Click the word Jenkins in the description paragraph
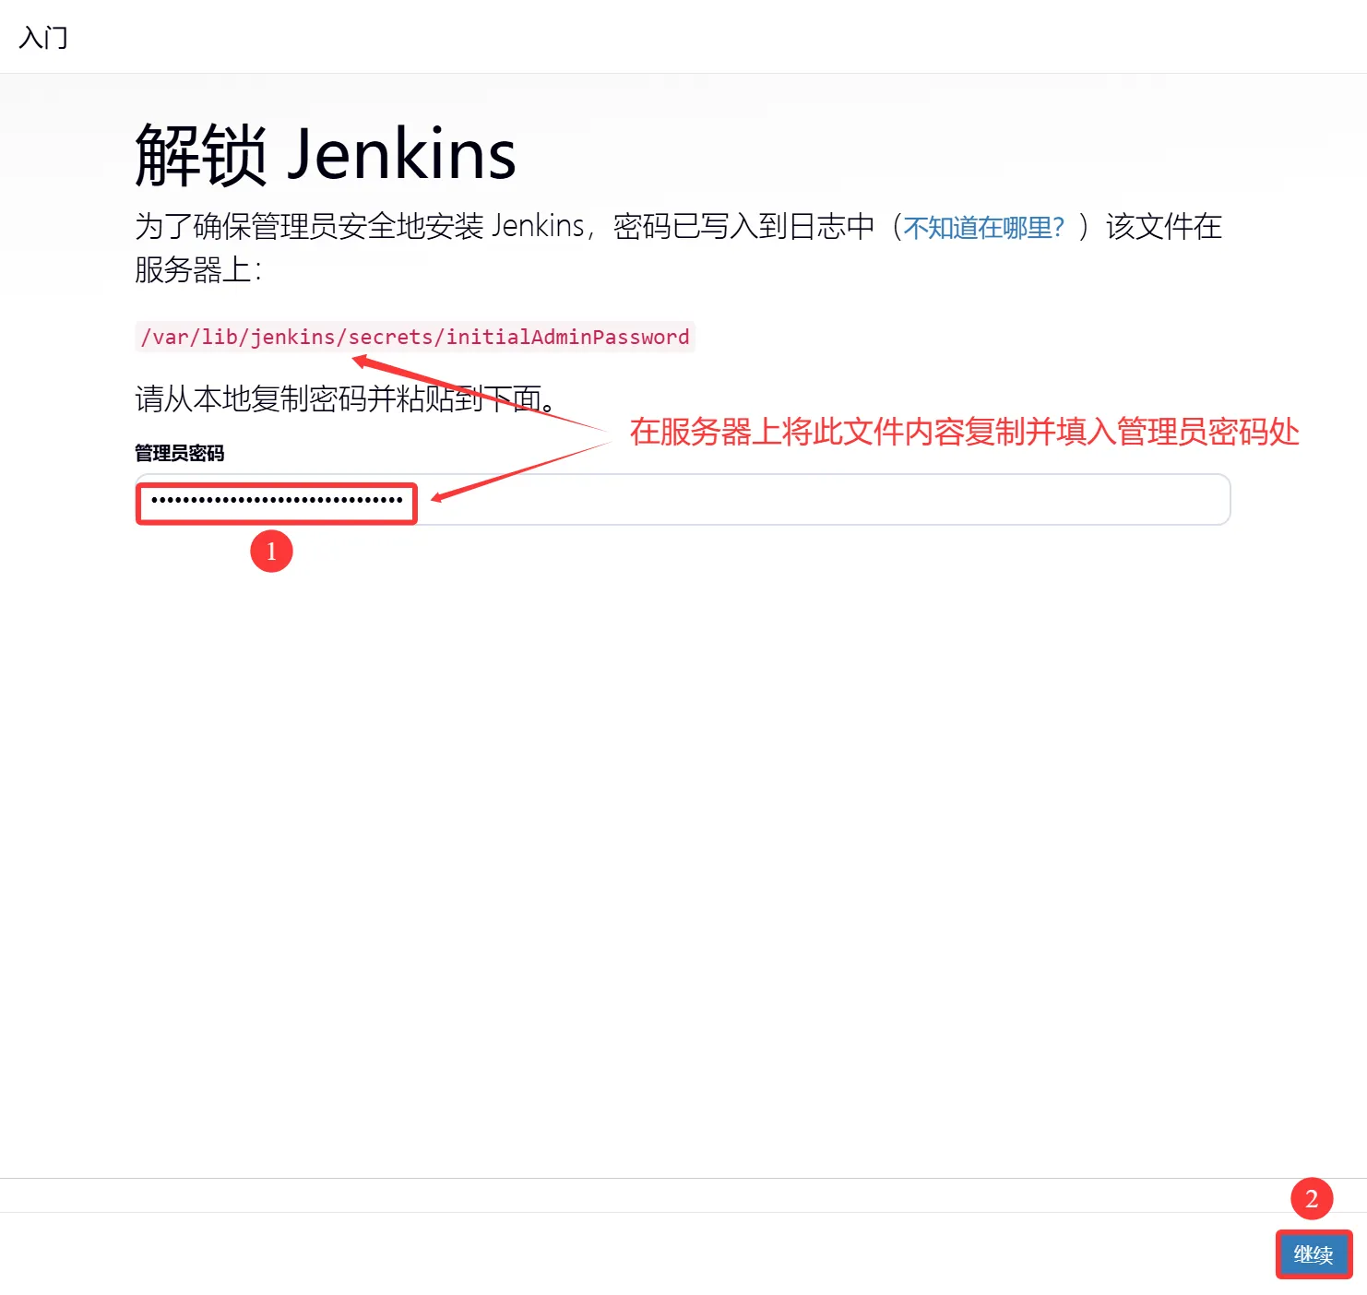 538,226
